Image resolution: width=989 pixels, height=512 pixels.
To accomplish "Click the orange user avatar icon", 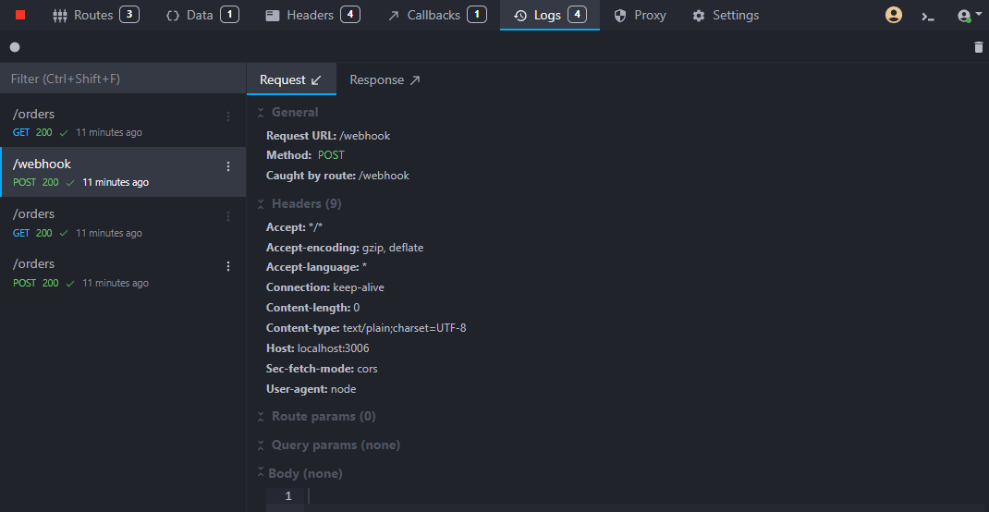I will 894,15.
